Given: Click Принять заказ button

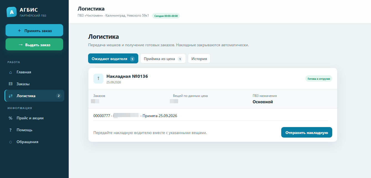Looking at the screenshot, I should (34, 30).
